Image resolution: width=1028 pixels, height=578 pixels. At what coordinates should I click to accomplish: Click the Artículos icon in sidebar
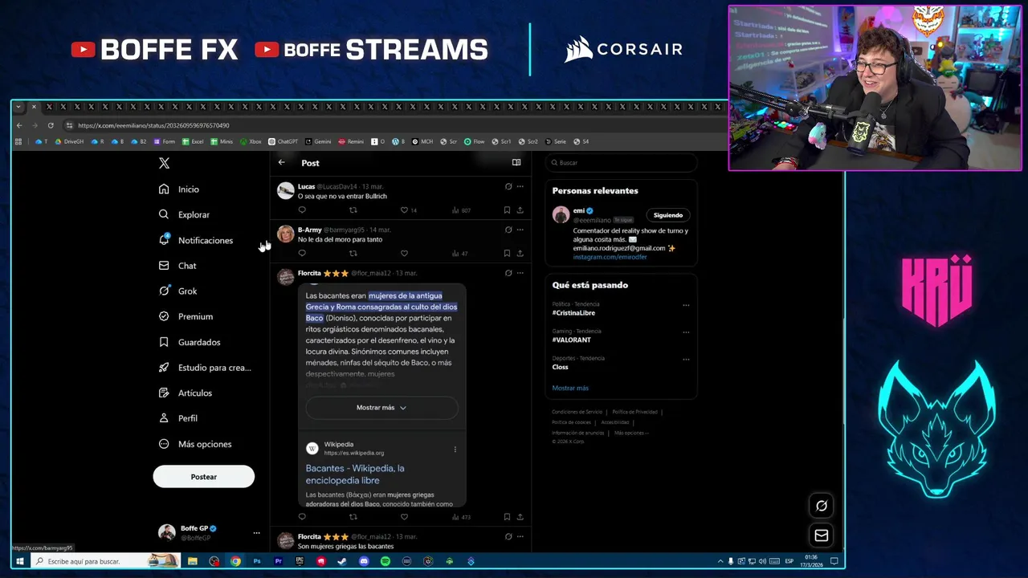coord(164,393)
